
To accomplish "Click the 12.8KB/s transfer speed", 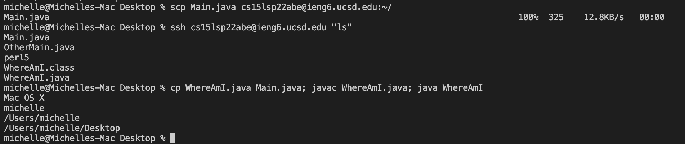I will pyautogui.click(x=604, y=17).
